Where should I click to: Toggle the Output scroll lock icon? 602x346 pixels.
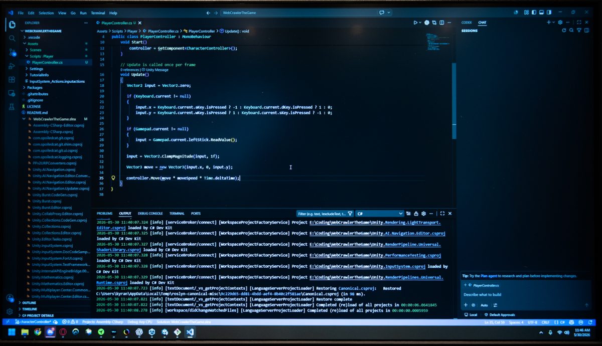[x=416, y=214]
